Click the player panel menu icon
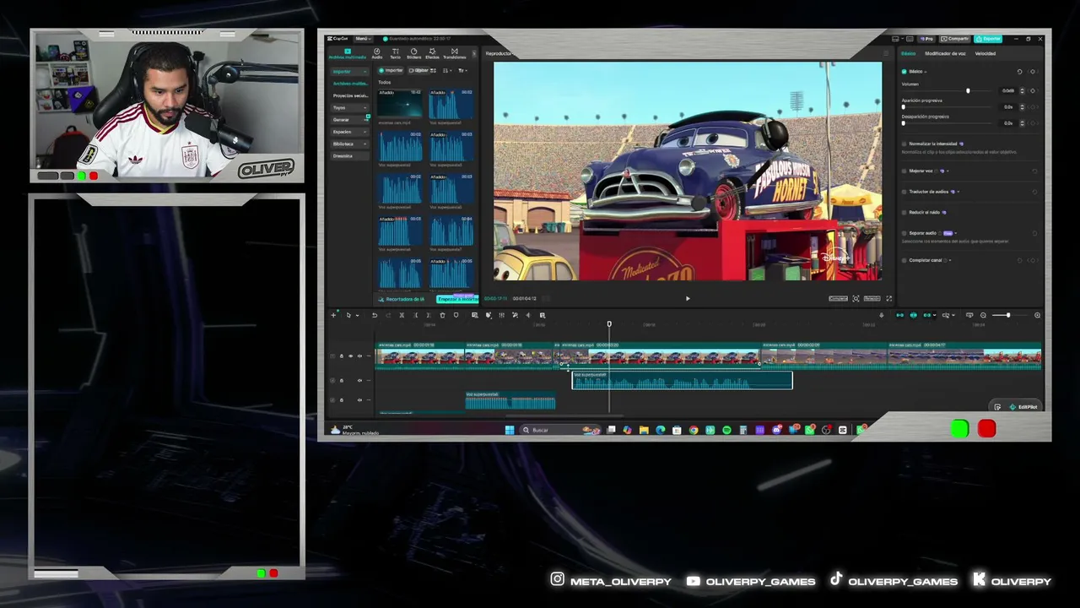The image size is (1080, 608). click(x=885, y=53)
